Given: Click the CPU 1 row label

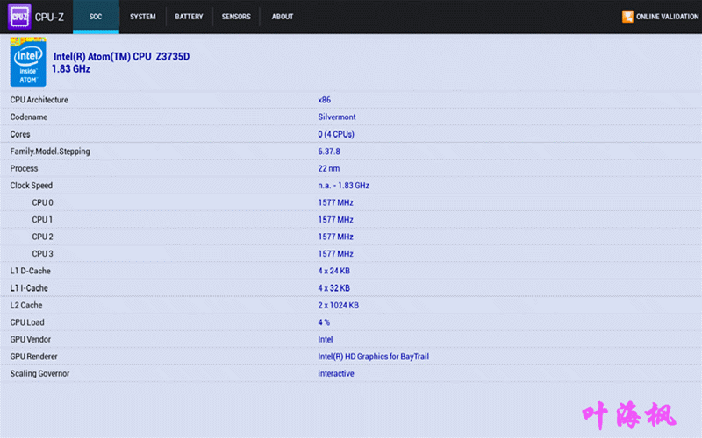Looking at the screenshot, I should tap(42, 220).
